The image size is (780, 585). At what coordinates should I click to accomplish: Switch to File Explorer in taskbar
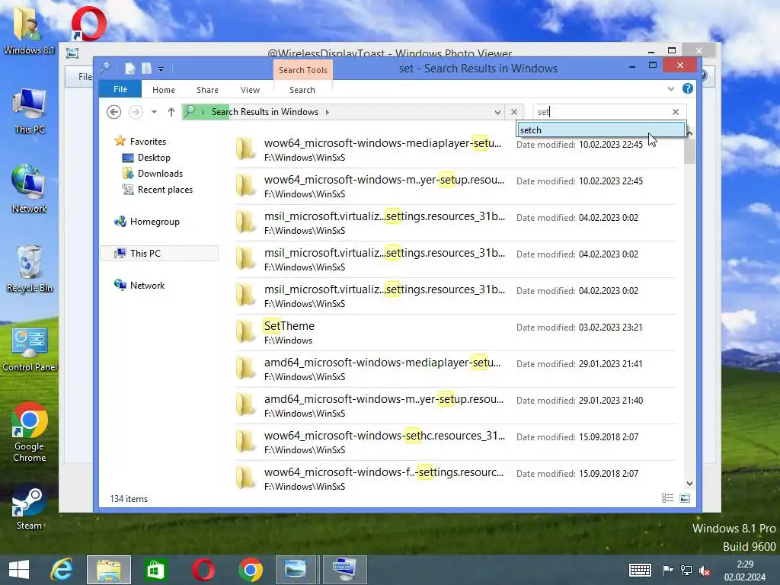[x=109, y=570]
